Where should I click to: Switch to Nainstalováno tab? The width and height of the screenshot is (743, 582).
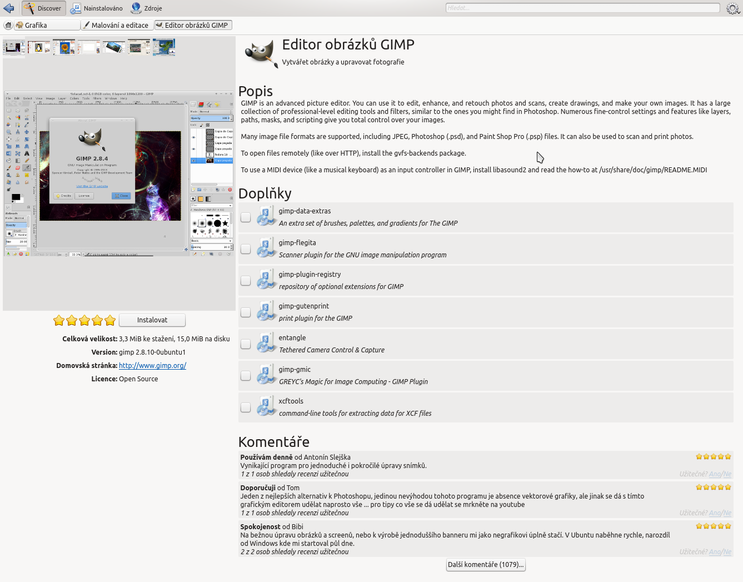pyautogui.click(x=97, y=8)
